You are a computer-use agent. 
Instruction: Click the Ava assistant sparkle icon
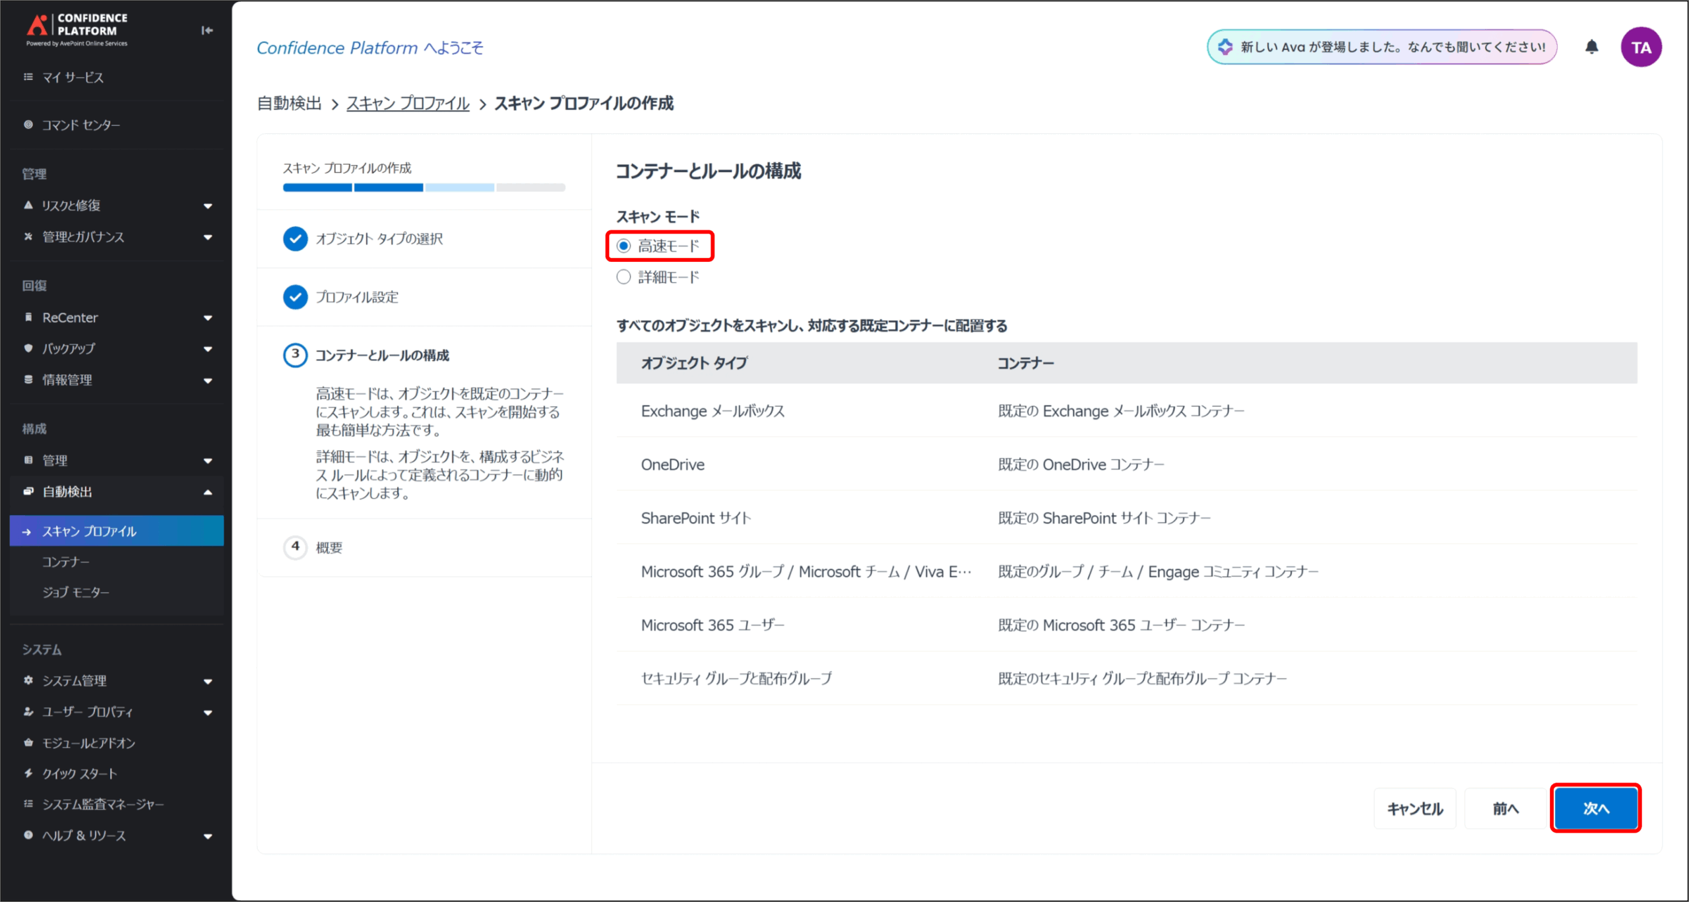tap(1225, 47)
